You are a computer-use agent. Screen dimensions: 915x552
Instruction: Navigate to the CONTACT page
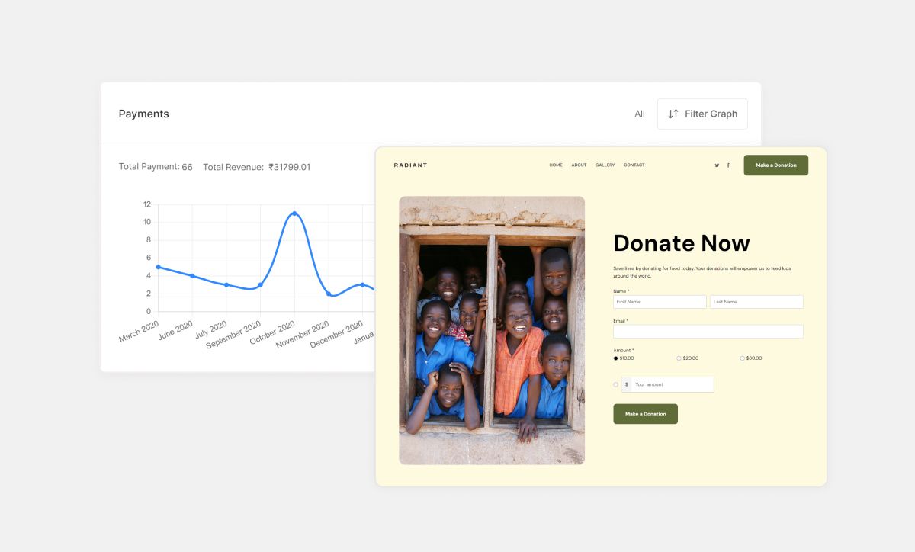coord(634,165)
